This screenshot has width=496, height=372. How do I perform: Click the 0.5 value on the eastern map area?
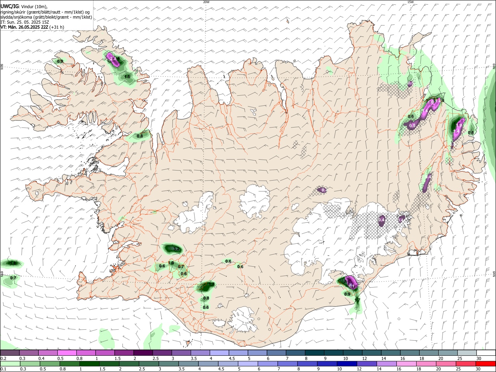412,126
